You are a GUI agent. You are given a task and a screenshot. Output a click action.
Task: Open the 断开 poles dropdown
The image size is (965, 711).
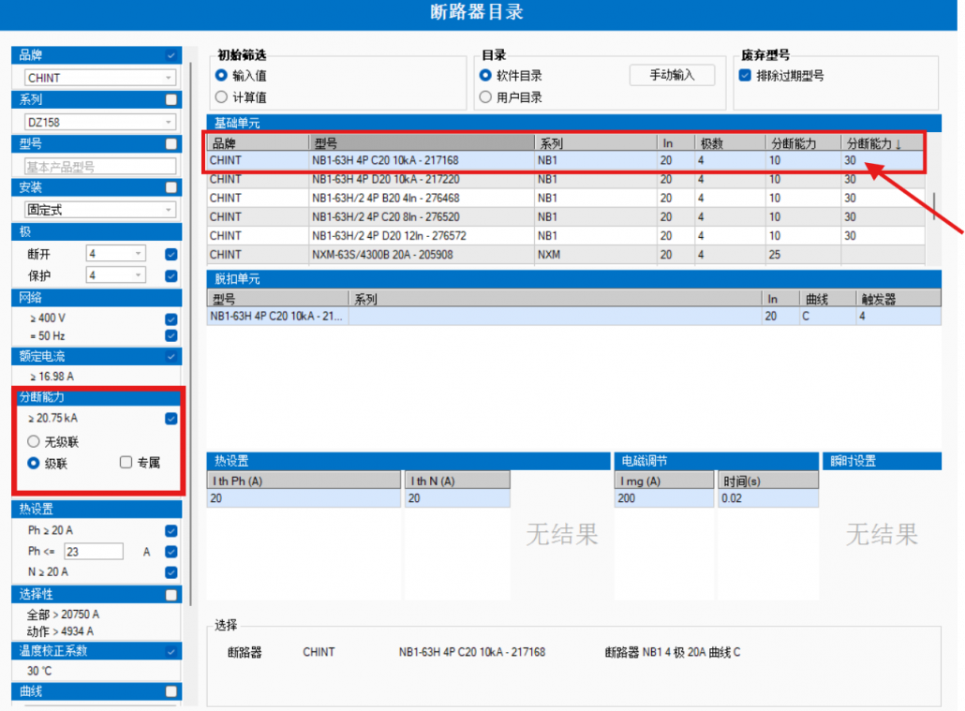click(115, 254)
